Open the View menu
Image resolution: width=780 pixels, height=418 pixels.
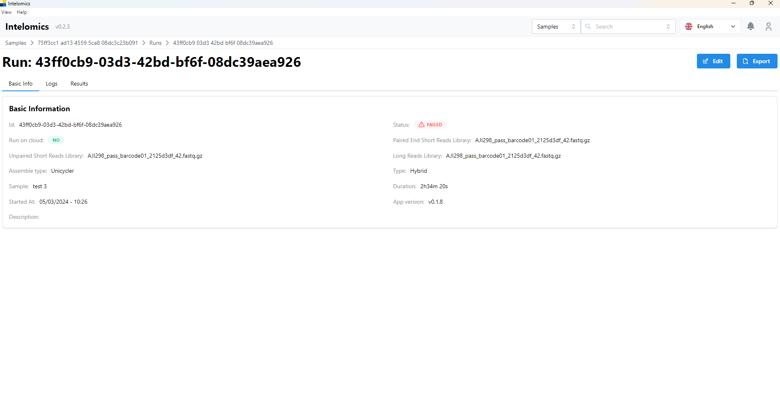tap(7, 12)
